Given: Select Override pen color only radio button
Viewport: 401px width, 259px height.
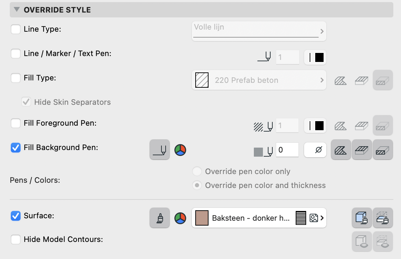Looking at the screenshot, I should 197,171.
